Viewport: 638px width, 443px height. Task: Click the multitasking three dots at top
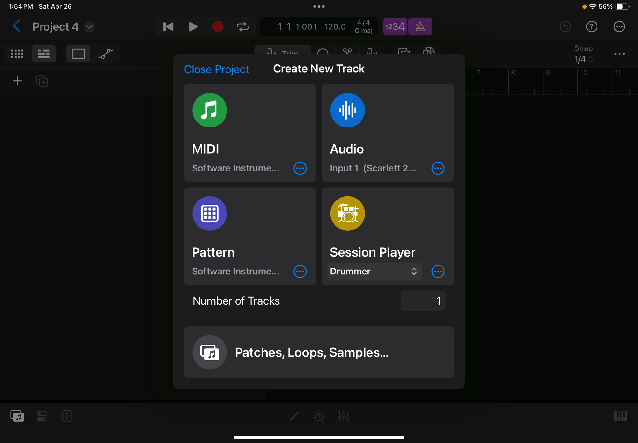[x=319, y=6]
